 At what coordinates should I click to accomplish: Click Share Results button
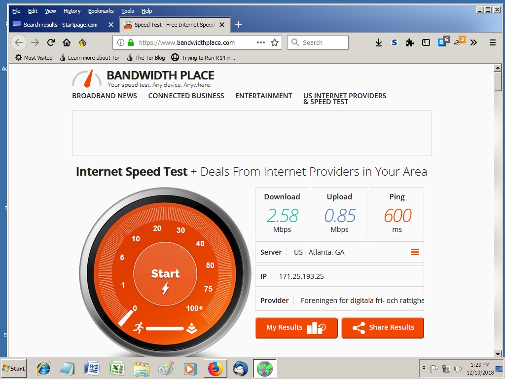(383, 328)
